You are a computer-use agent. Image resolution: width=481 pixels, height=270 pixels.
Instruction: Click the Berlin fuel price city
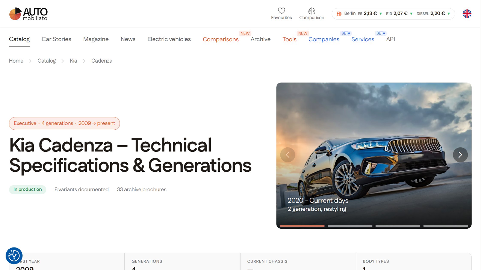pos(350,13)
